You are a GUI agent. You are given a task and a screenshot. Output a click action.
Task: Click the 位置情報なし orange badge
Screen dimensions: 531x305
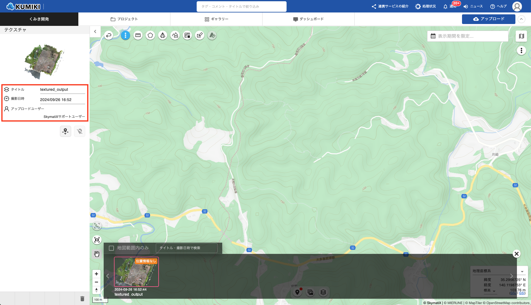point(145,261)
